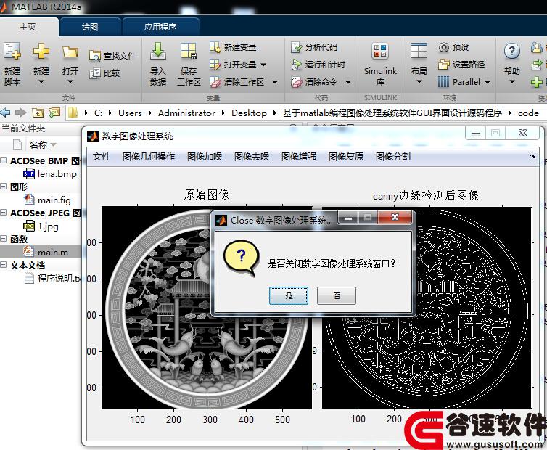The height and width of the screenshot is (450, 547).
Task: Open the 图像加噪 menu
Action: pyautogui.click(x=205, y=156)
